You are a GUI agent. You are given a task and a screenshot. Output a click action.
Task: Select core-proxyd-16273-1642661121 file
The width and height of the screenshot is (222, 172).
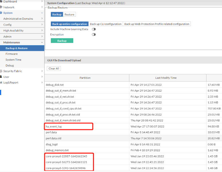point(67,162)
